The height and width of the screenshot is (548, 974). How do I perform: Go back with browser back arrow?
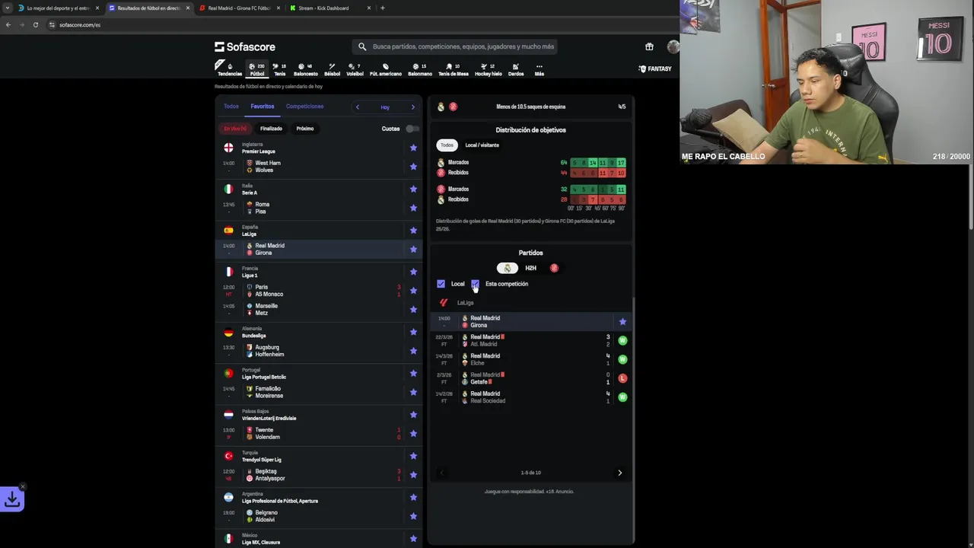(x=8, y=24)
